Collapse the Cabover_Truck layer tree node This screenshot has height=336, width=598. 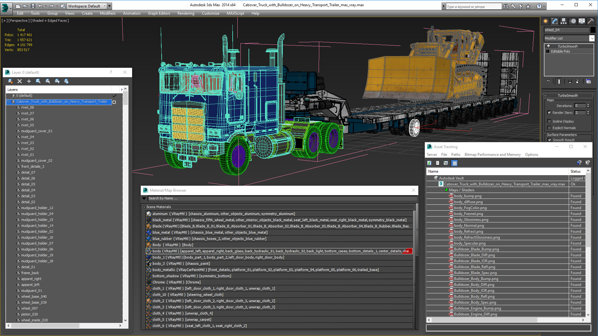pos(8,102)
